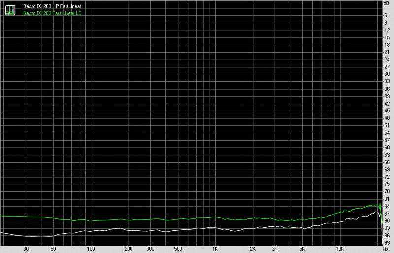394x253 pixels.
Task: Select the green iBasso DX200 Fast Linear LO entry
Action: [52, 13]
